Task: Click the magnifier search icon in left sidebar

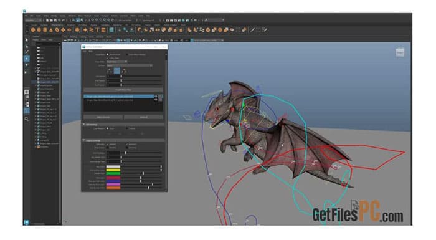Action: (27, 119)
